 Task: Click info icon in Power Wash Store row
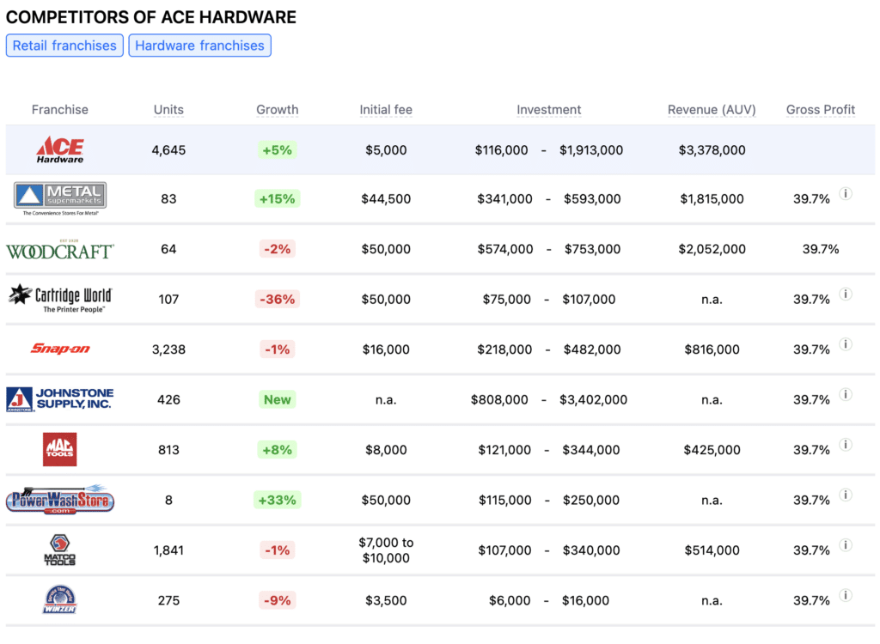846,495
